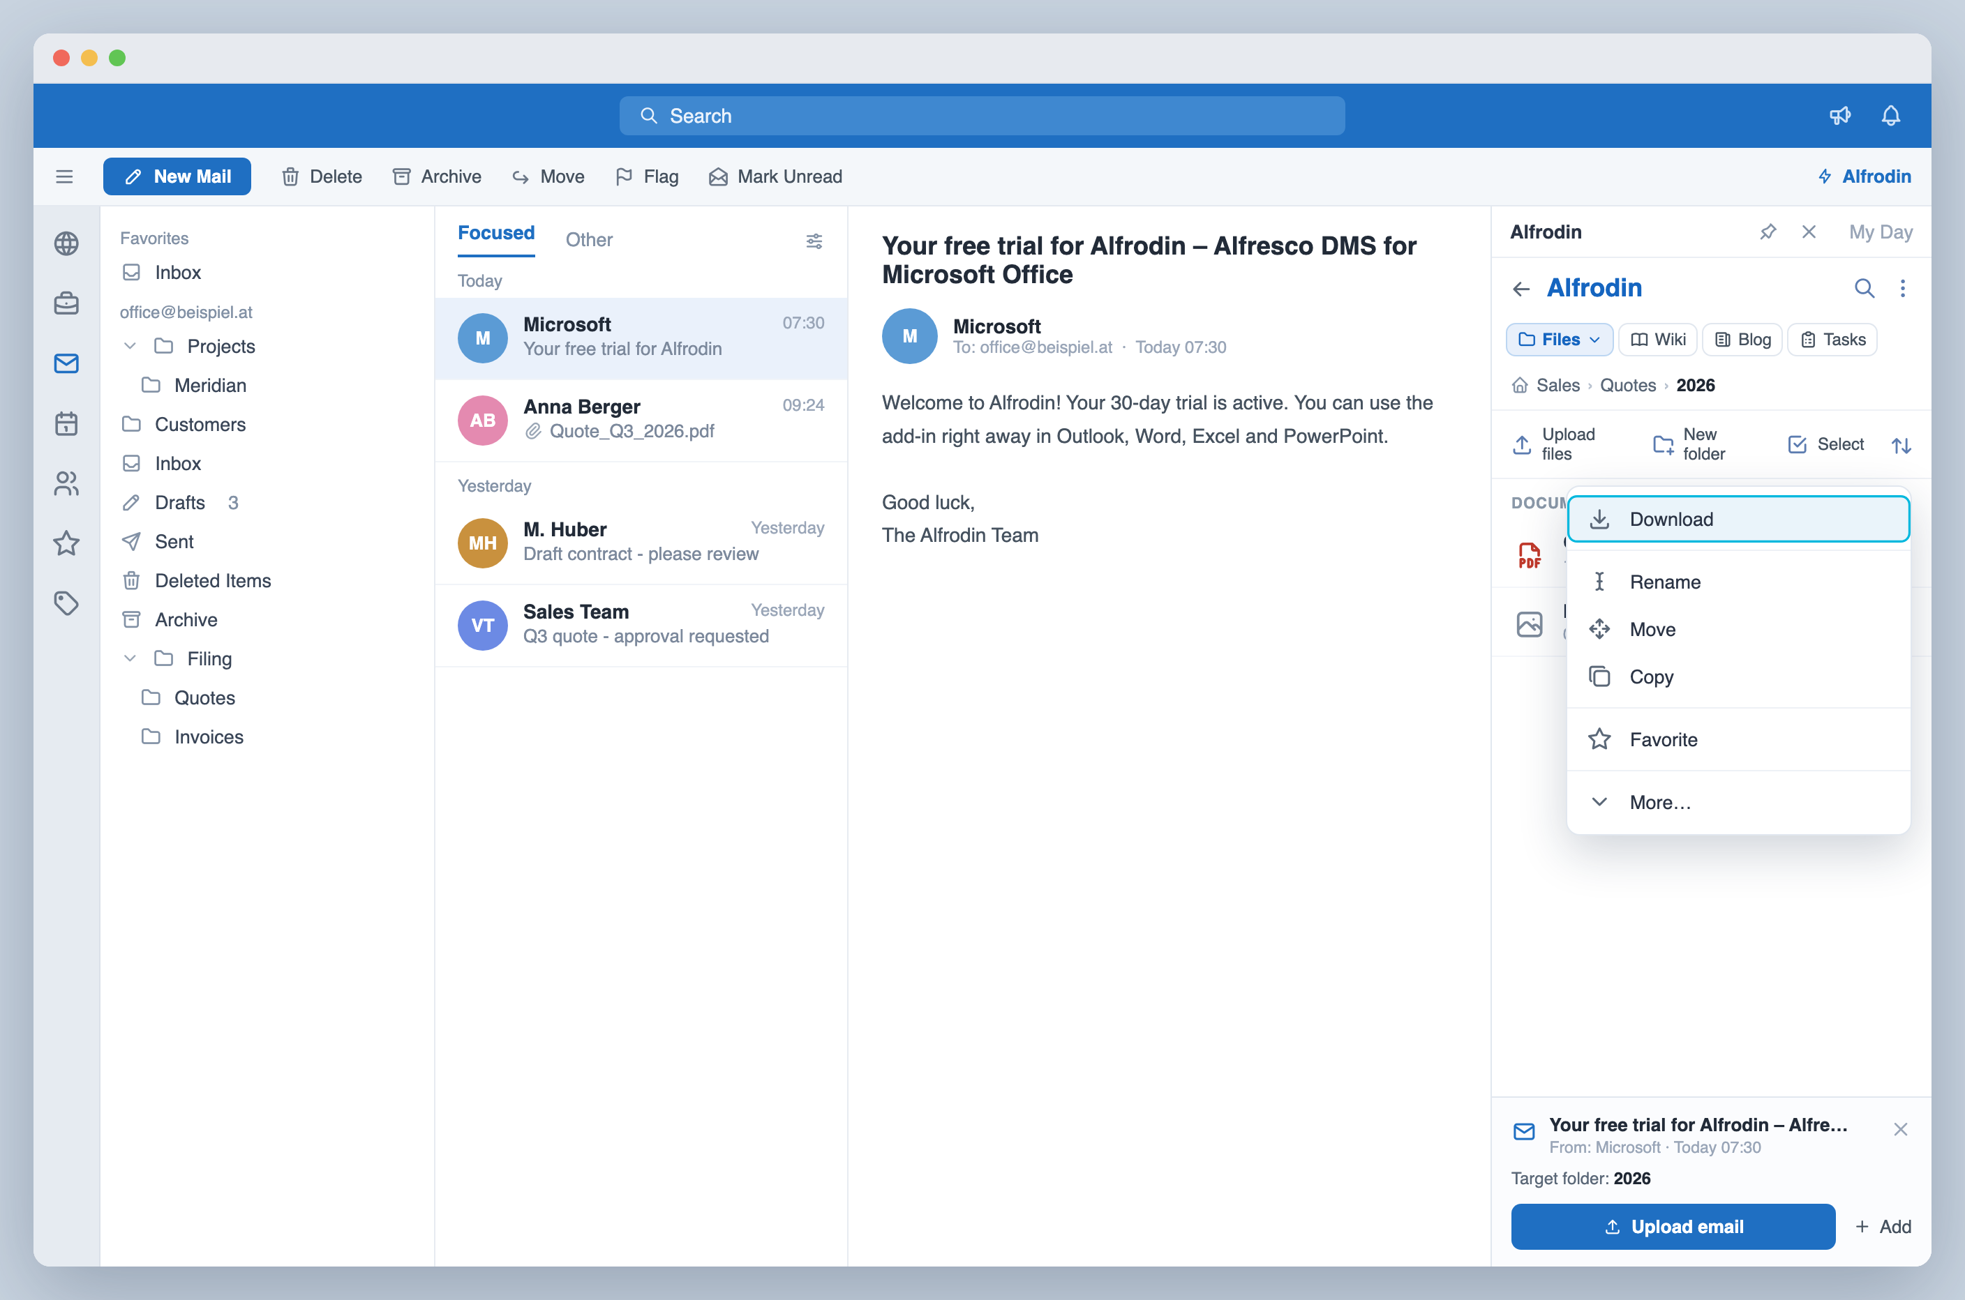Image resolution: width=1965 pixels, height=1300 pixels.
Task: Flag the selected email
Action: (647, 176)
